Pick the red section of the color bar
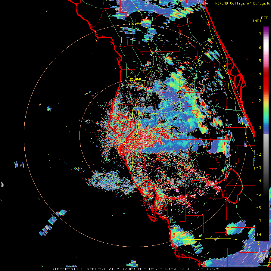 point(266,81)
